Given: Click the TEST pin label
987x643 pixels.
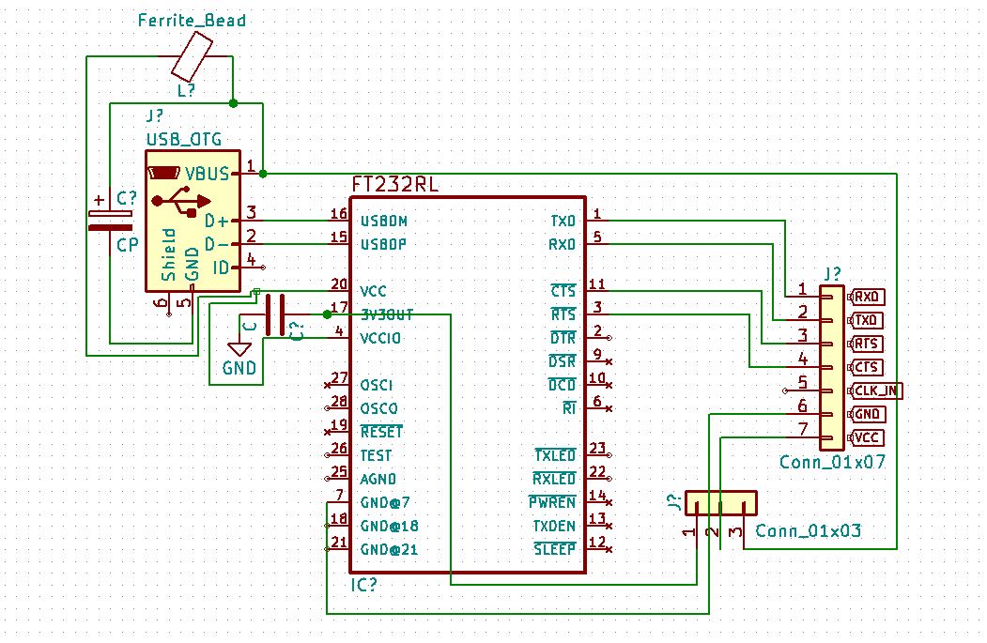Looking at the screenshot, I should pos(376,455).
